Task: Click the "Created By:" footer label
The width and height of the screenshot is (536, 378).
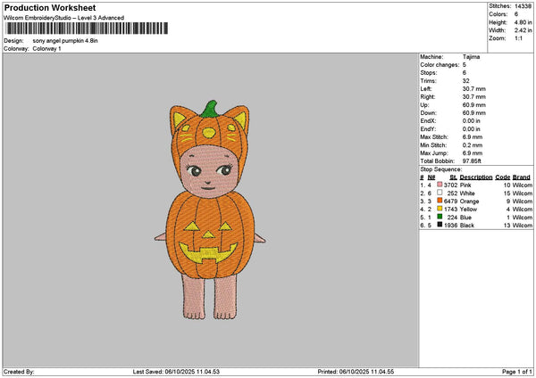Action: click(19, 372)
